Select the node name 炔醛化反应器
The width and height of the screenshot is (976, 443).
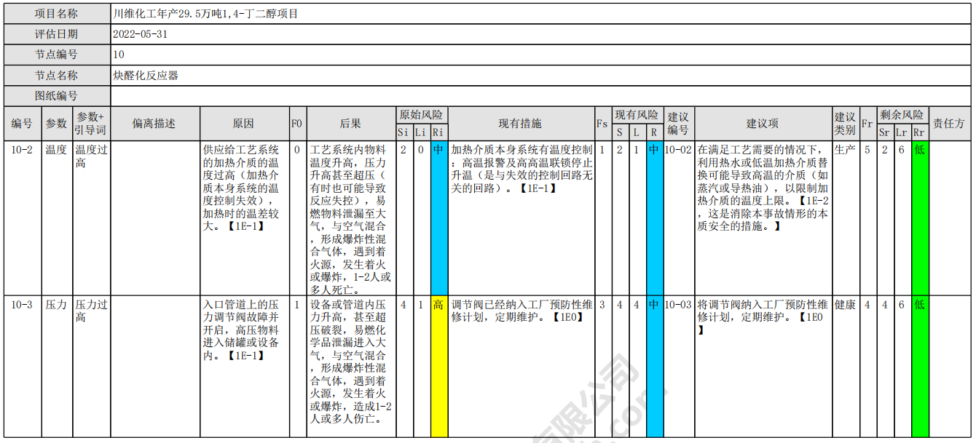pos(146,76)
